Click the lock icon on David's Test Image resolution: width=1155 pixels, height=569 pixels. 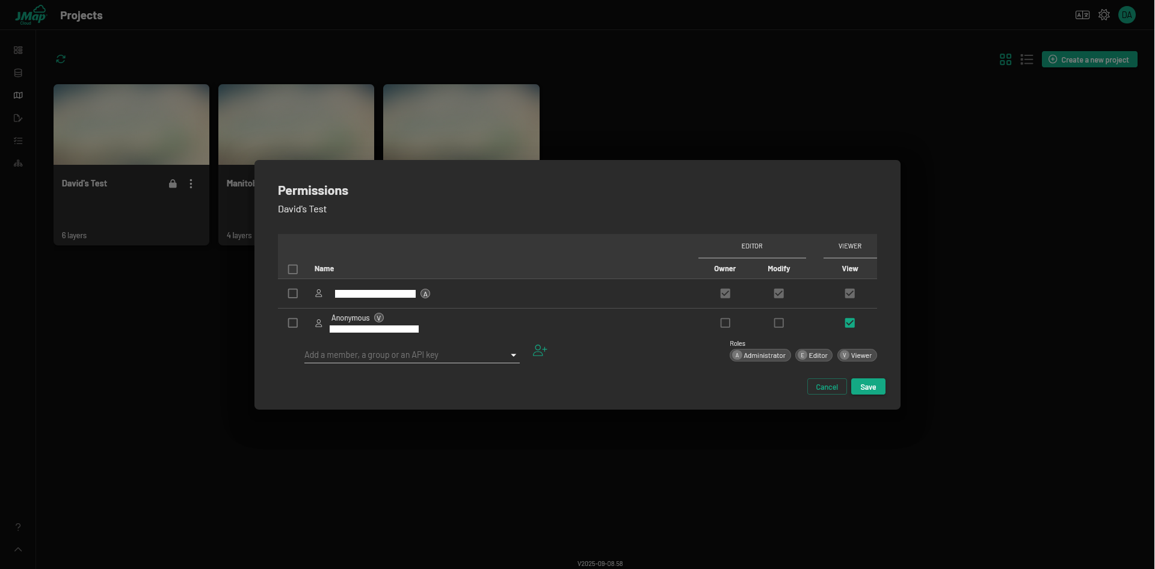pos(173,183)
